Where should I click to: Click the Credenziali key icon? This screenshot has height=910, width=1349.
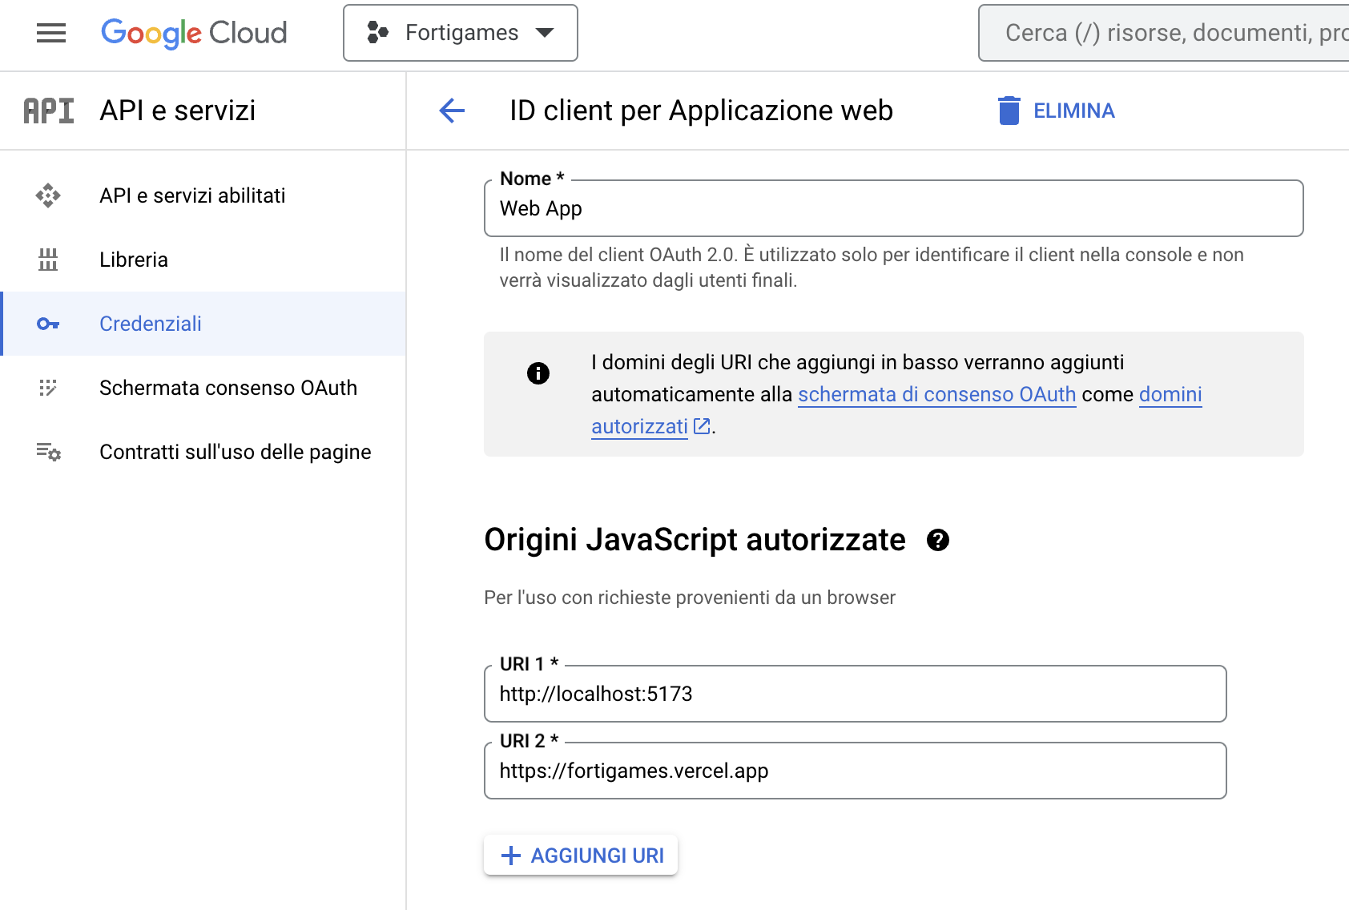[x=48, y=324]
